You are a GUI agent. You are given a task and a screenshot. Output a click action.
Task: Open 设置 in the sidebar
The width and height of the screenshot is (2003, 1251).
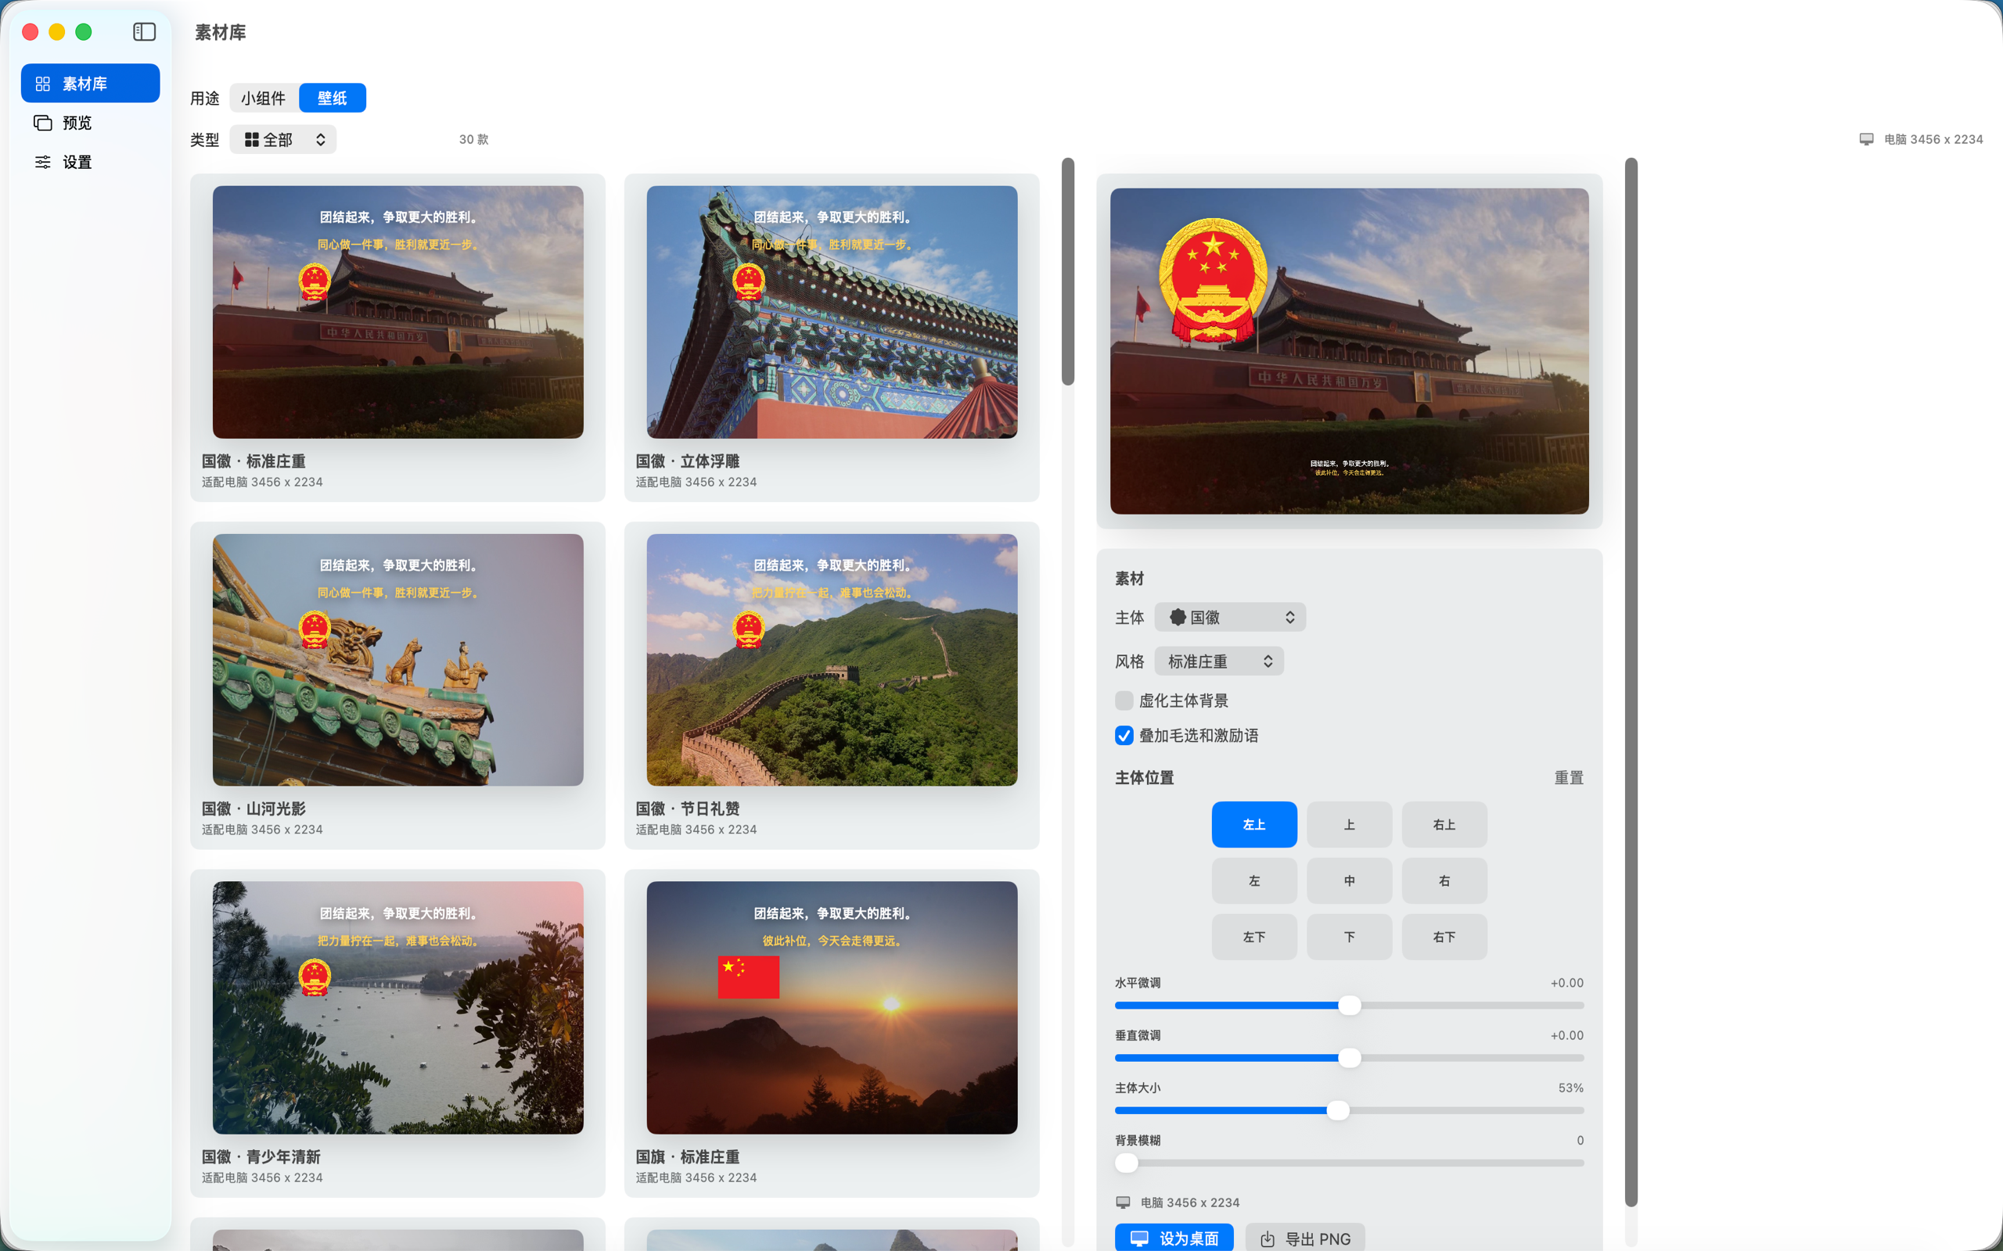90,162
